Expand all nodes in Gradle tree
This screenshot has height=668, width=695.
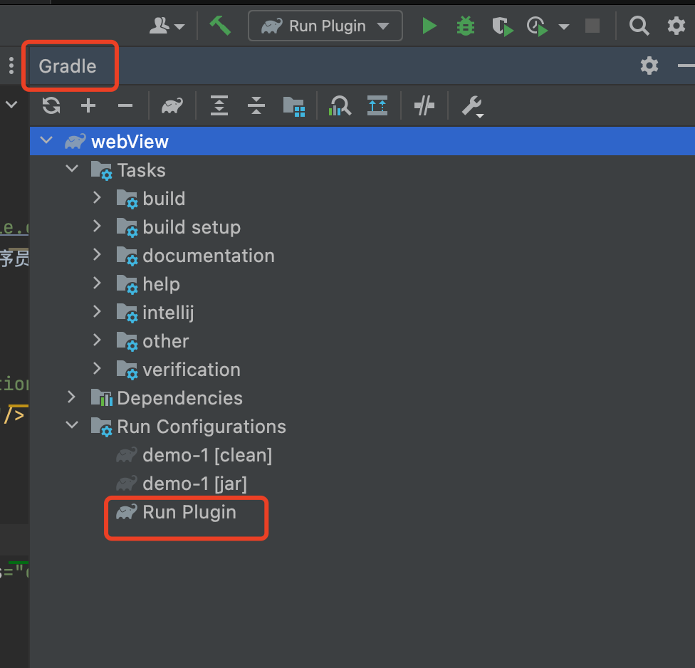point(219,106)
